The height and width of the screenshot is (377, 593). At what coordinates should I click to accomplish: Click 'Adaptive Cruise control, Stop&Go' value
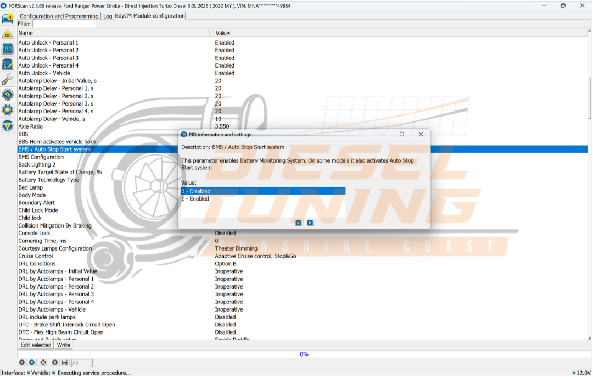click(255, 256)
